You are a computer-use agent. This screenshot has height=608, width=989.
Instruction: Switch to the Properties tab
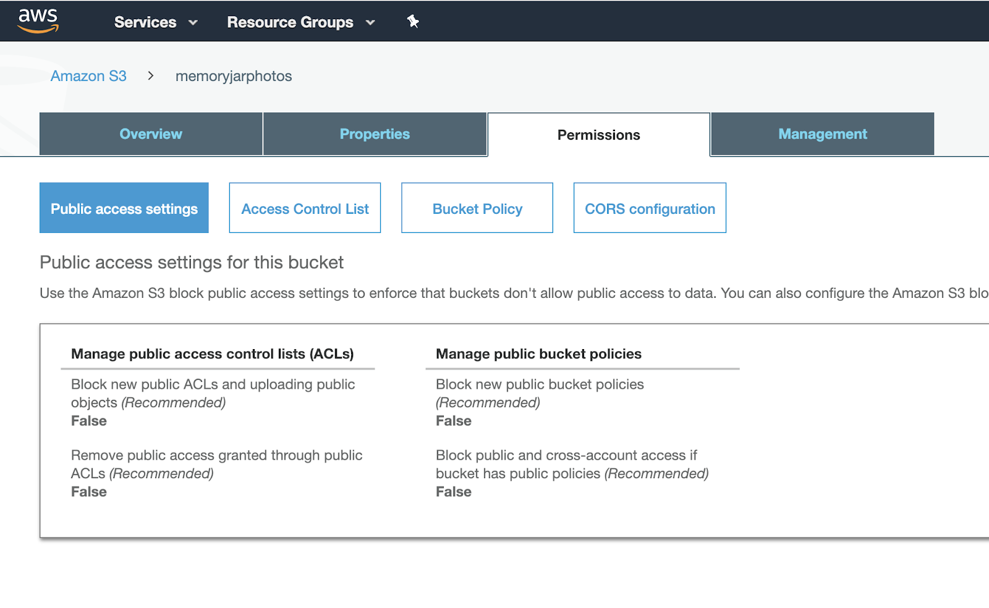coord(375,134)
